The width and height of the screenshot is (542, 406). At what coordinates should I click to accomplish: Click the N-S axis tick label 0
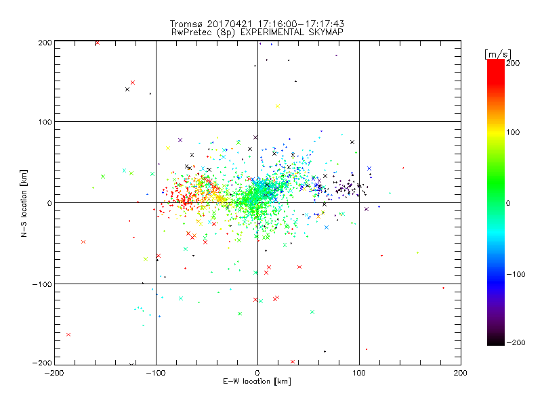pos(49,203)
